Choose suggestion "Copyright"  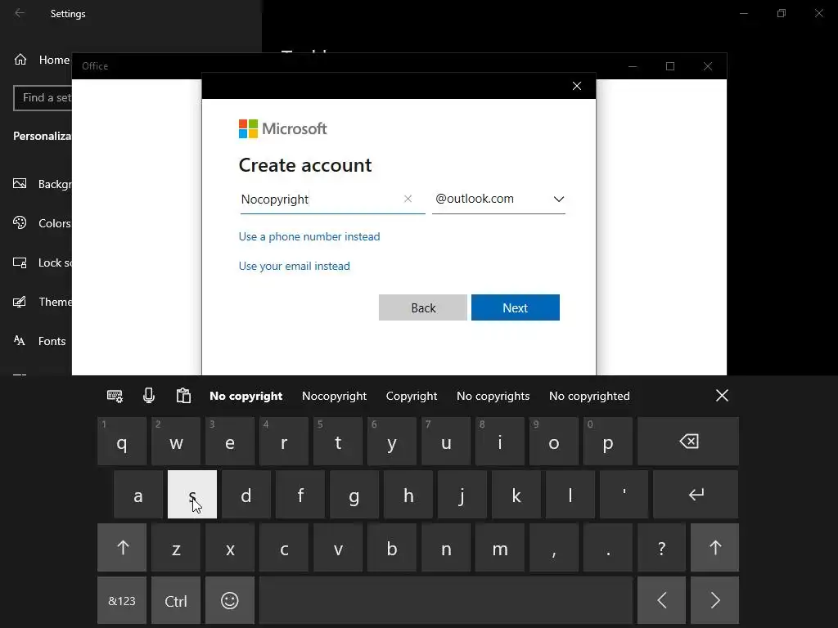[412, 396]
